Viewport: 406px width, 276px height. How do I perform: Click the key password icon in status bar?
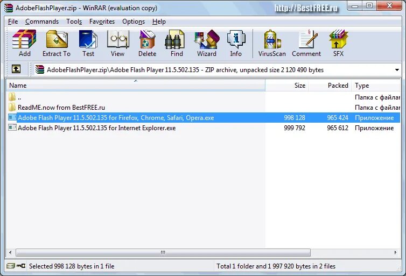pyautogui.click(x=21, y=266)
